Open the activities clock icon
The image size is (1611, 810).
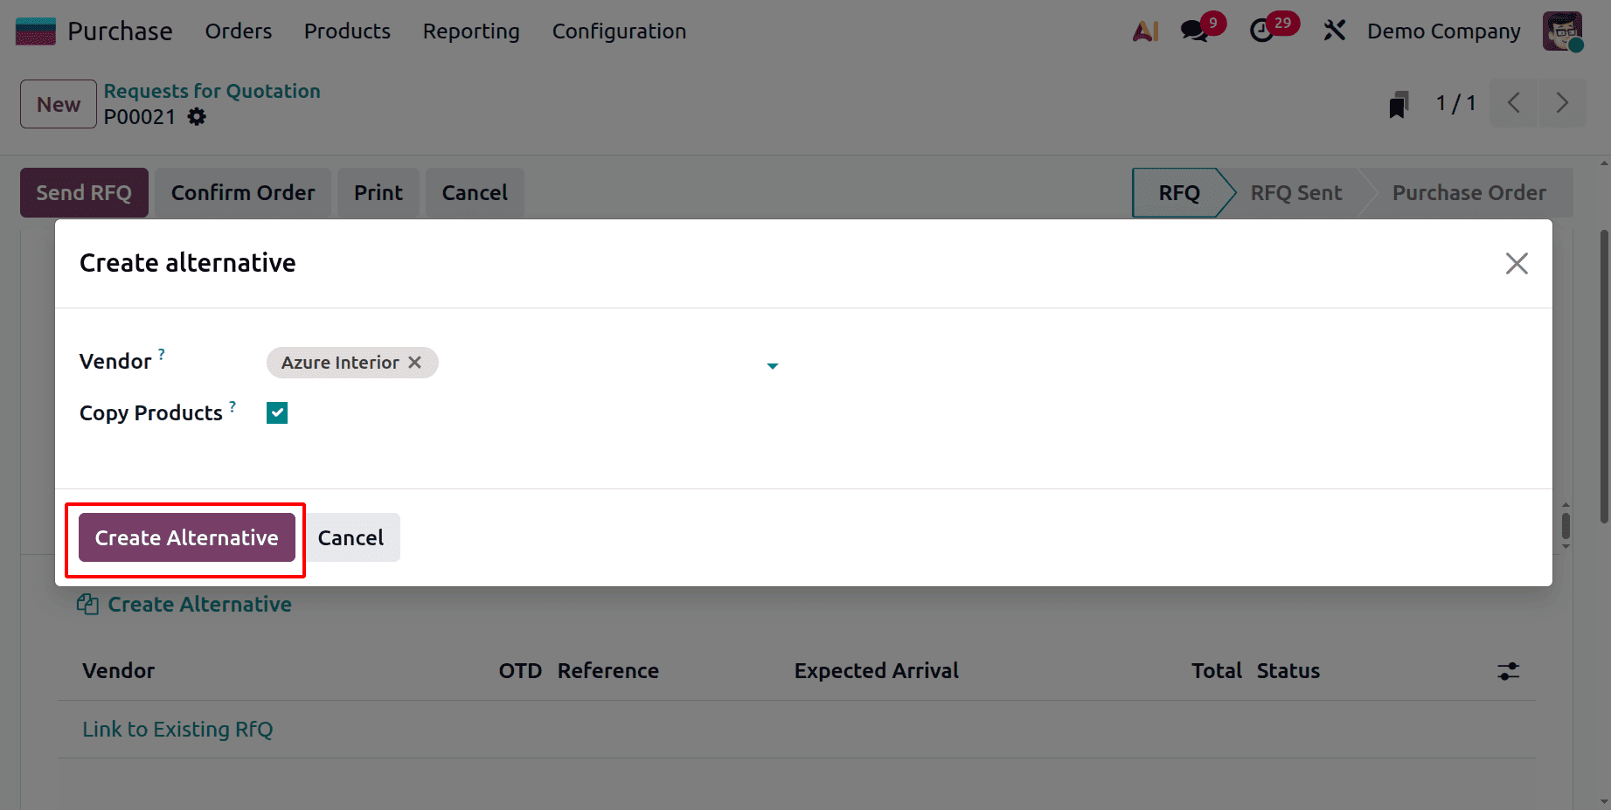click(x=1260, y=30)
